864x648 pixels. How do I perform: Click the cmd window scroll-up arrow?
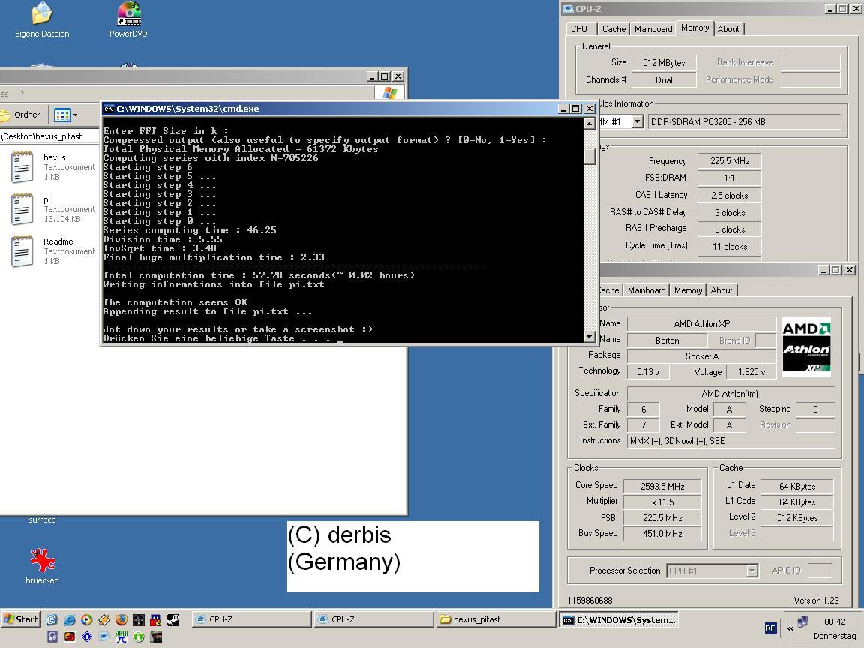click(589, 124)
